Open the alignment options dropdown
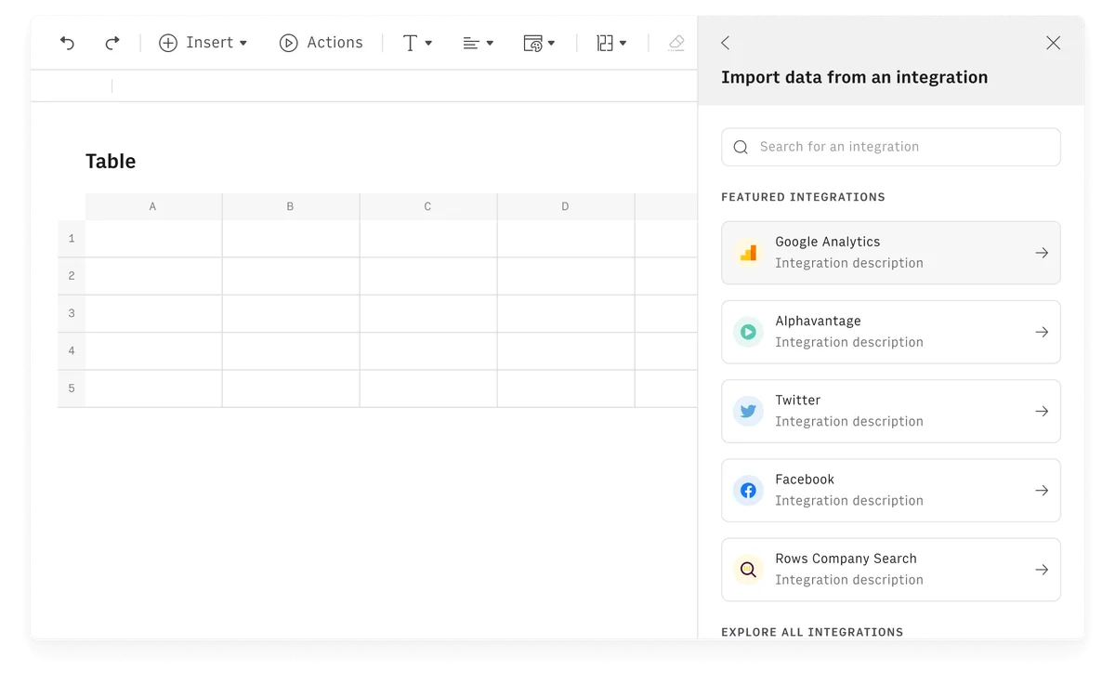 pos(478,42)
